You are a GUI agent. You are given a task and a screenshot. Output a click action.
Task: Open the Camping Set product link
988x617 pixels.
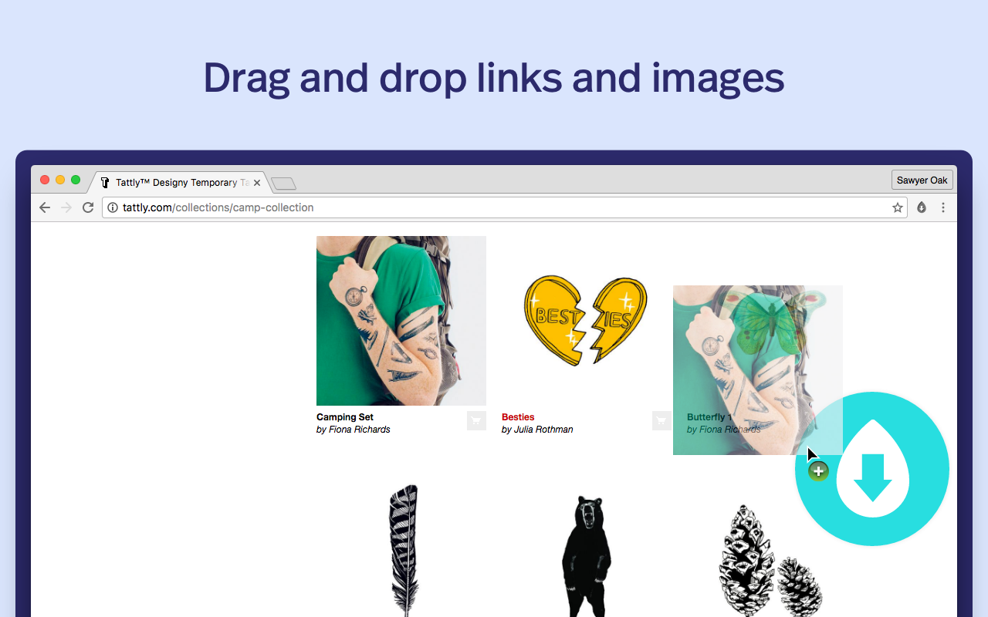[x=344, y=416]
